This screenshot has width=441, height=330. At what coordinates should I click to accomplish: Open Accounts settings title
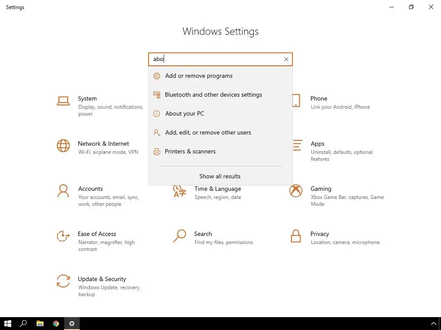pyautogui.click(x=90, y=189)
